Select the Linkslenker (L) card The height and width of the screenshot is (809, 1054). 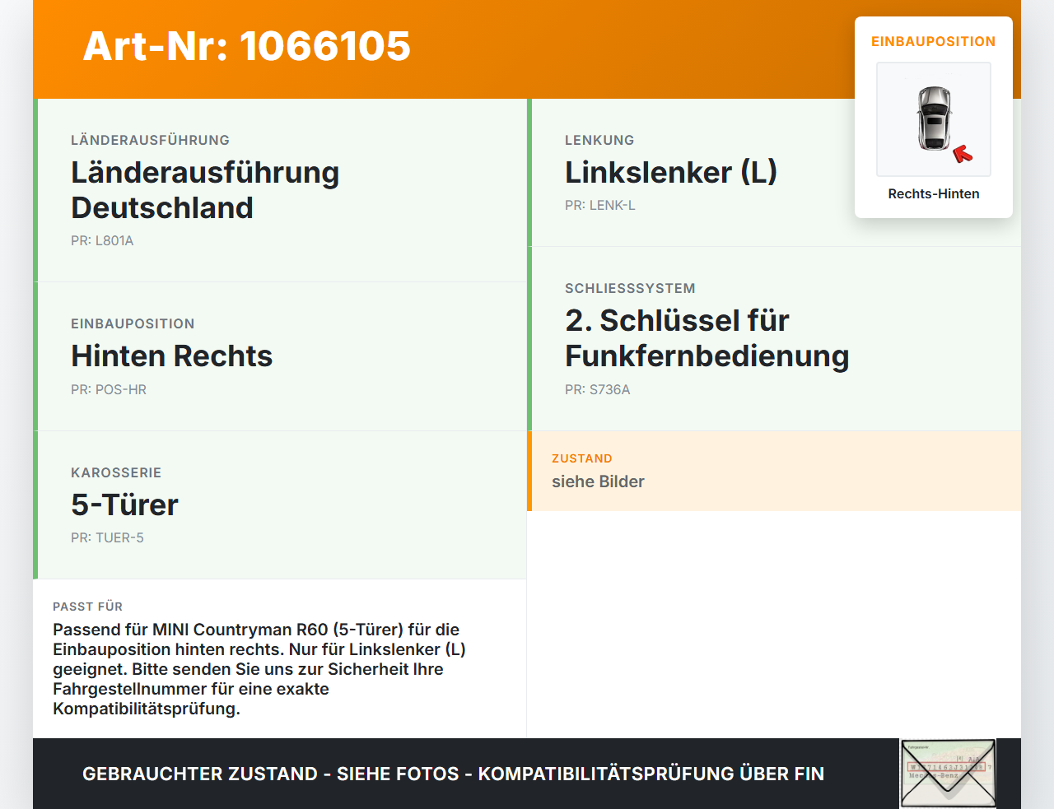coord(774,173)
